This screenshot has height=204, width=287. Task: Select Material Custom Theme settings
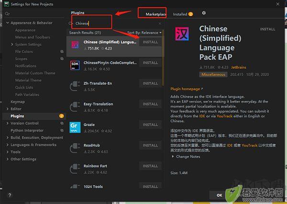click(35, 73)
